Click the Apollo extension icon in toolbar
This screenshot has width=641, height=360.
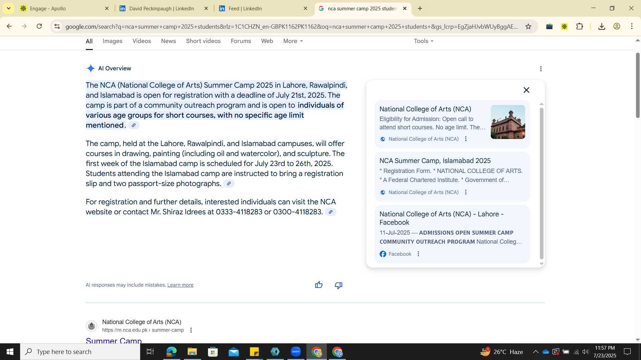(x=564, y=26)
